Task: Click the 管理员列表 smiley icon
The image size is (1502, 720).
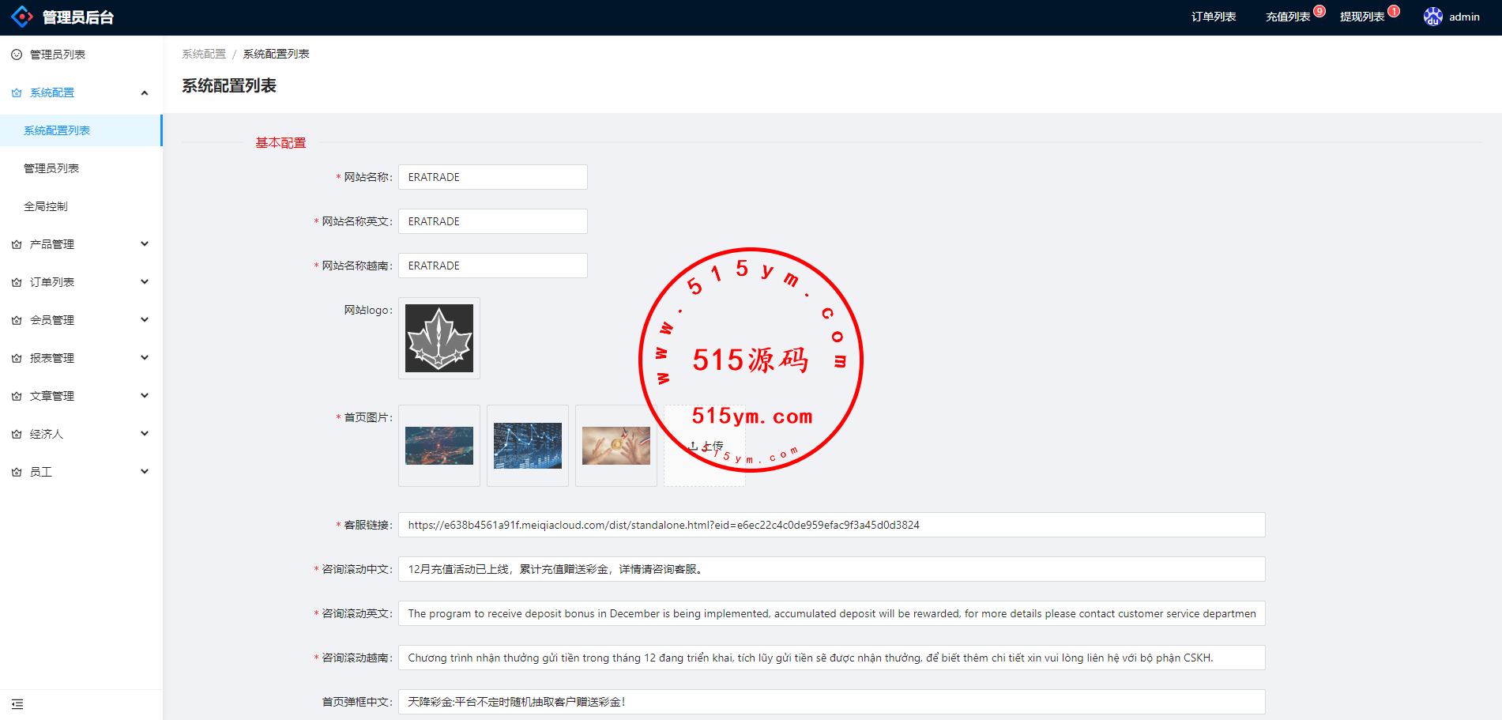Action: [x=17, y=55]
